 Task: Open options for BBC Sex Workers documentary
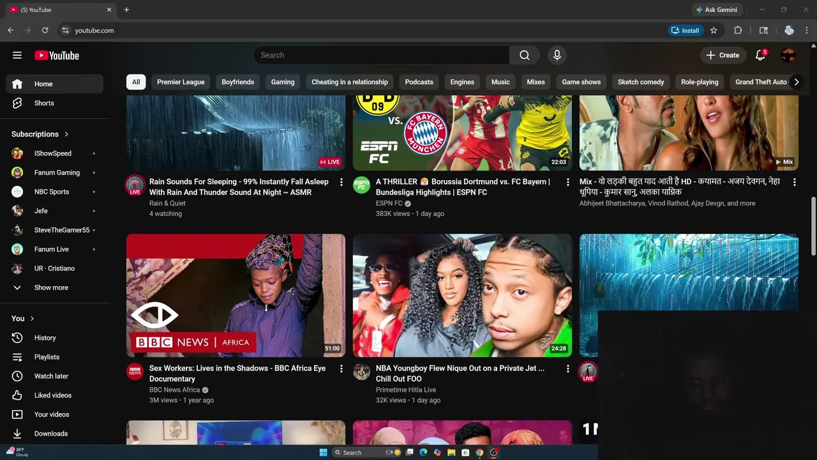tap(341, 369)
